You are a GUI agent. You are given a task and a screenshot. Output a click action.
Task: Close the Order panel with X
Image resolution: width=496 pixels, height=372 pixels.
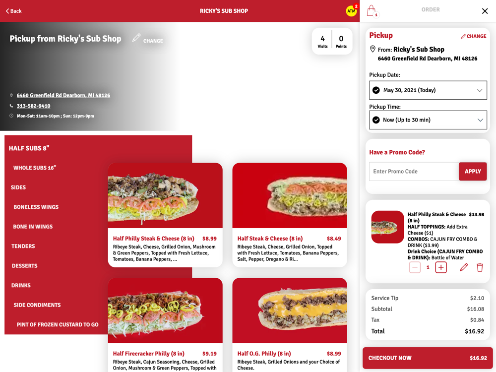[485, 11]
